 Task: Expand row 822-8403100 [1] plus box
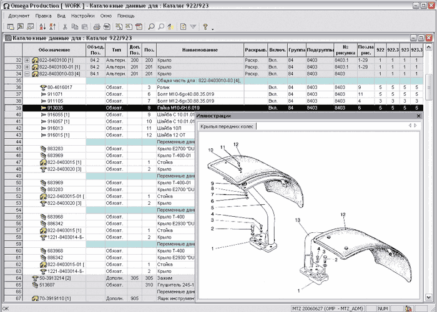(x=27, y=60)
